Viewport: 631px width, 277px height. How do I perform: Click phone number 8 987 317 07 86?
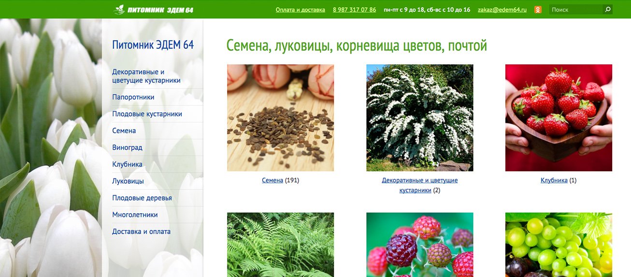(354, 10)
